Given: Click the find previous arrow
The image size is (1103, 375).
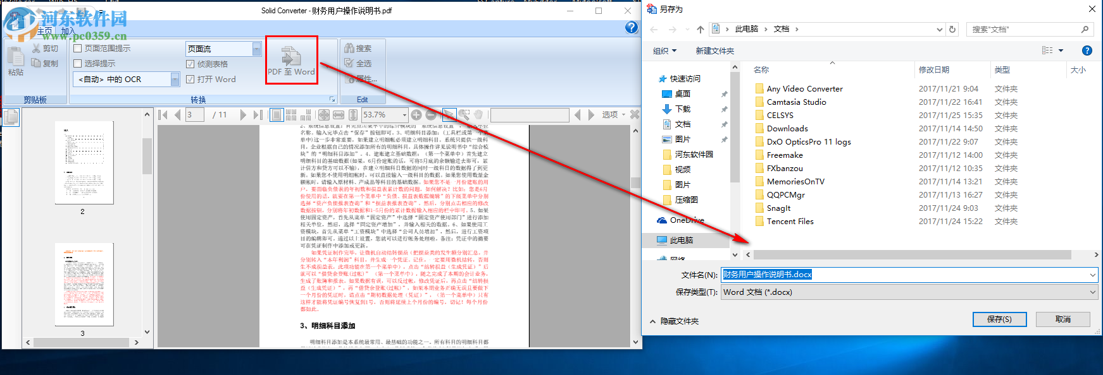Looking at the screenshot, I should (x=577, y=115).
